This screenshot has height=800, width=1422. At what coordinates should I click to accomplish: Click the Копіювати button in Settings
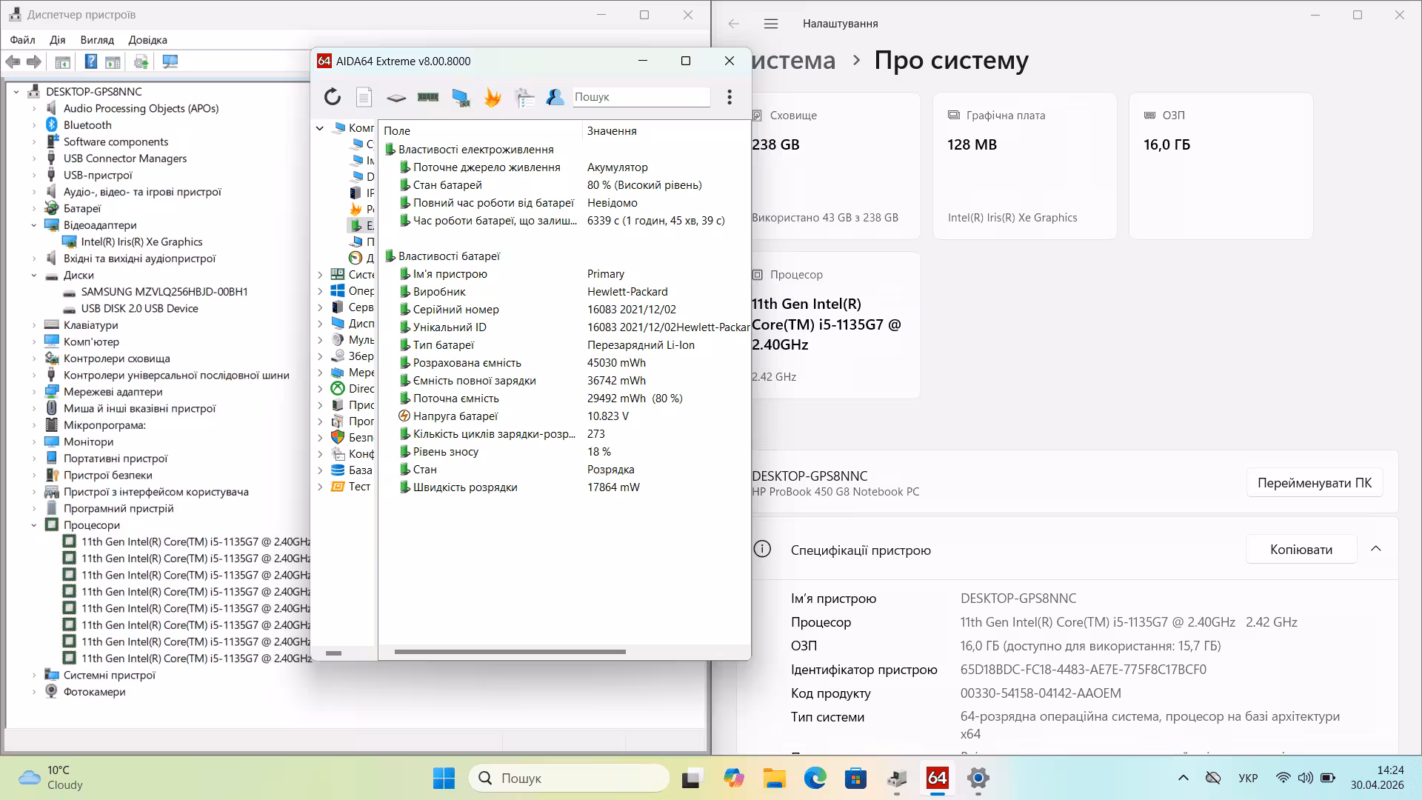coord(1301,550)
